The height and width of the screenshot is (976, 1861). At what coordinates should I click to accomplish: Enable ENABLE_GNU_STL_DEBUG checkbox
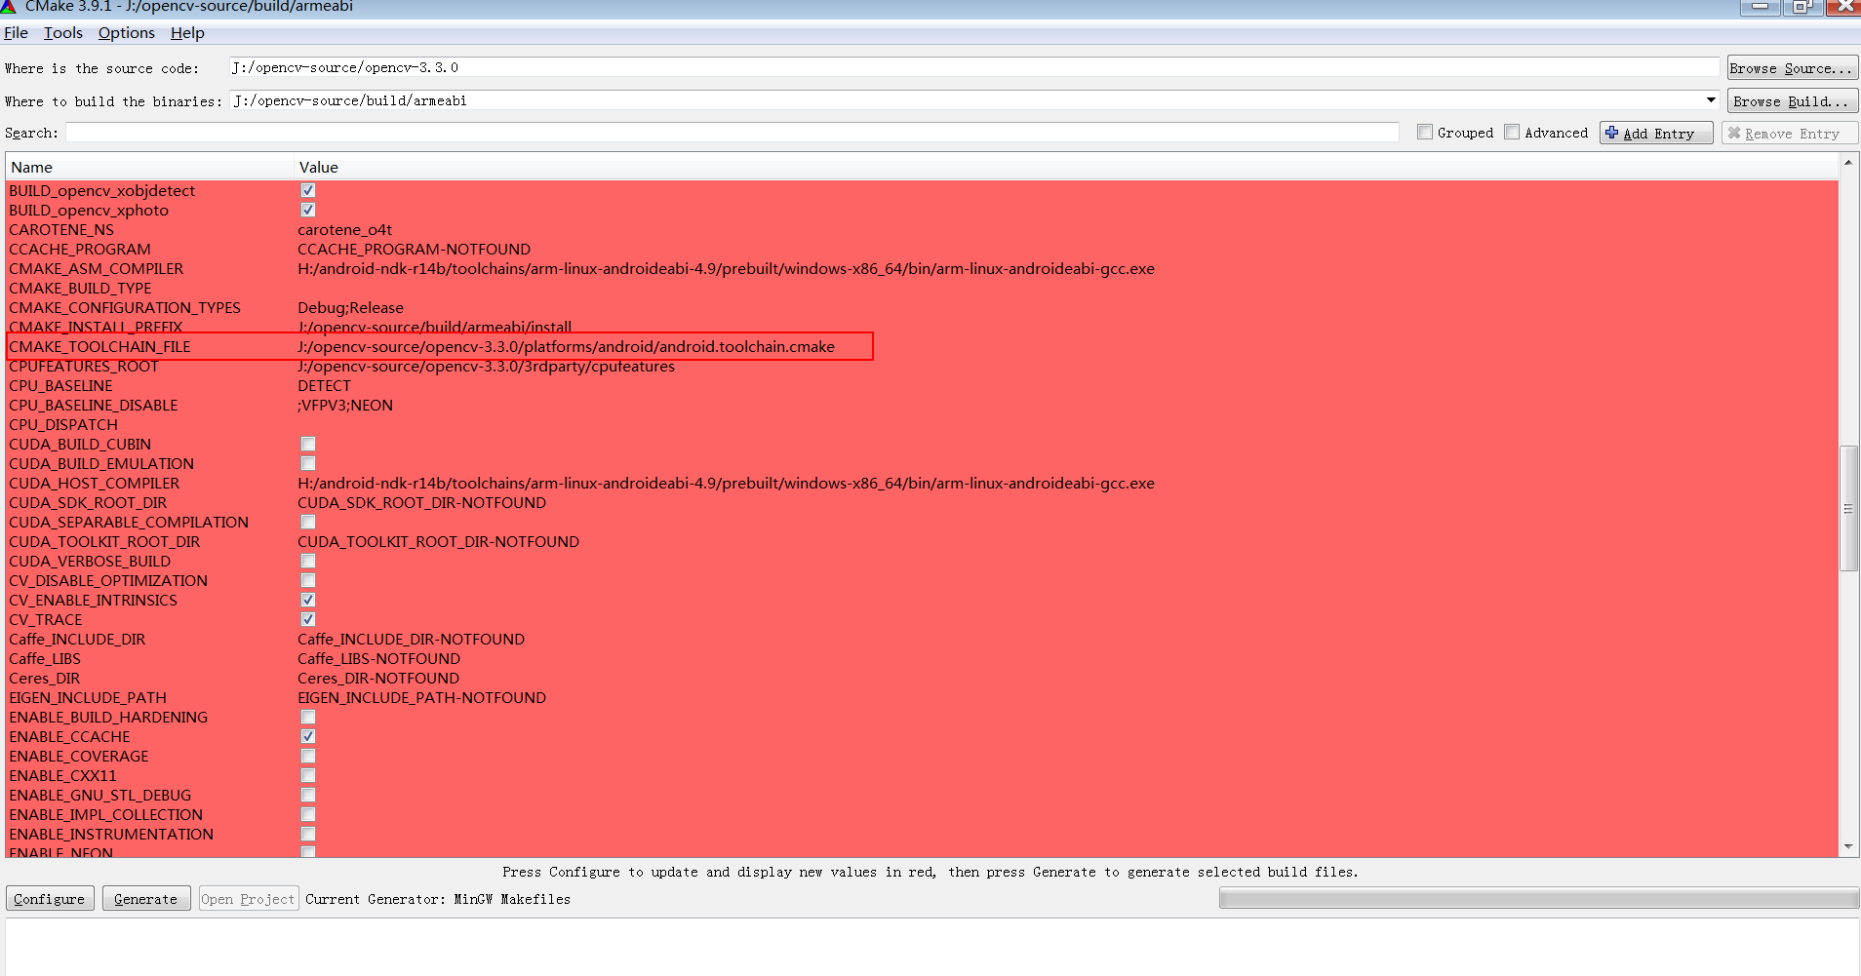coord(308,795)
